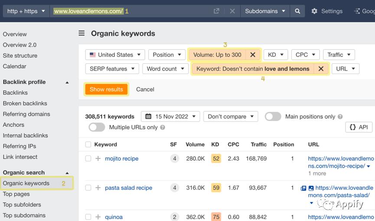Click the hamburger menu beside Organic keywords

(x=82, y=33)
